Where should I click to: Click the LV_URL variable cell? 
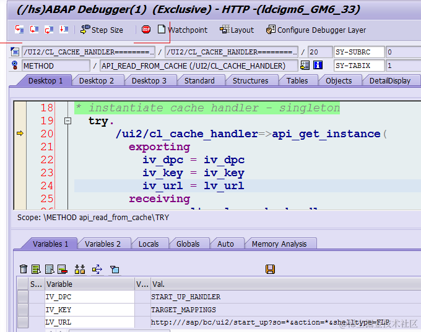tap(90, 322)
